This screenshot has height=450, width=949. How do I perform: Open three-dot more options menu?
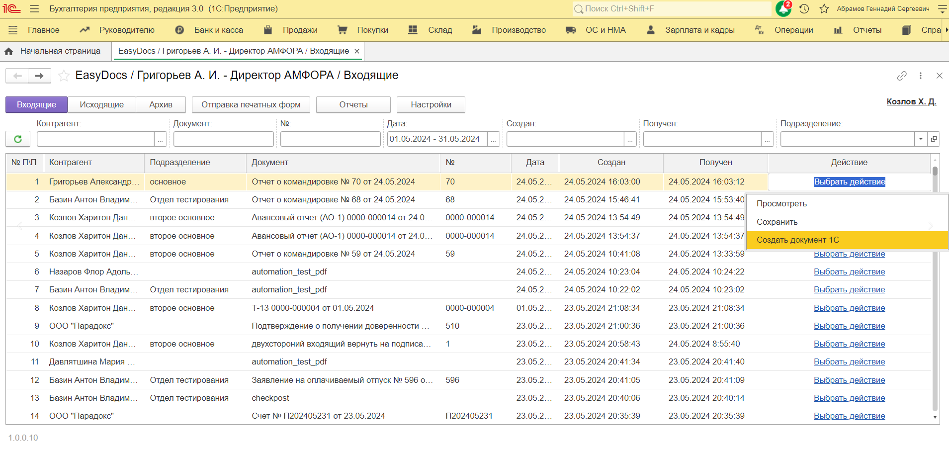[920, 76]
